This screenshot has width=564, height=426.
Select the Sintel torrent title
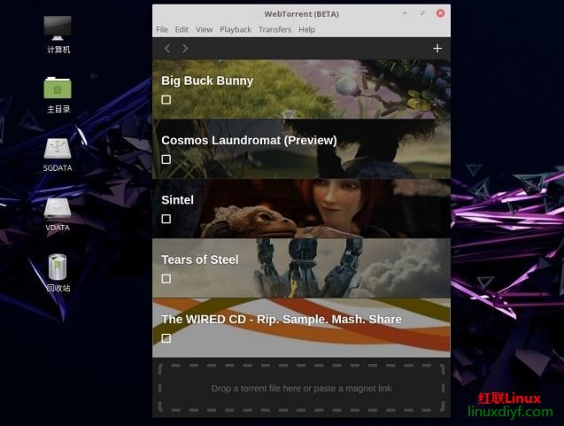(x=177, y=200)
